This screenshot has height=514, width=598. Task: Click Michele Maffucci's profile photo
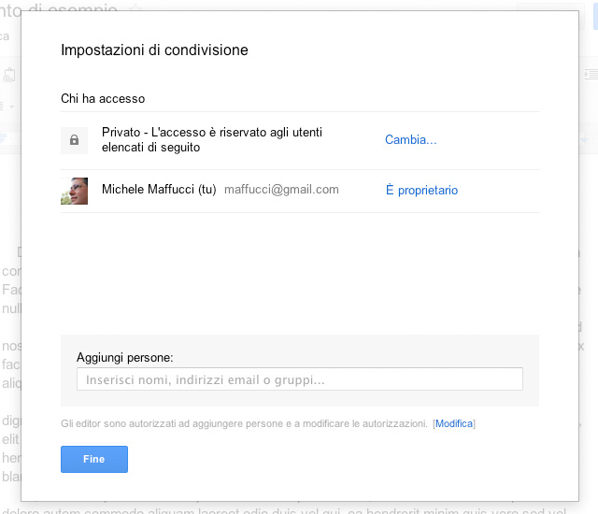coord(74,191)
